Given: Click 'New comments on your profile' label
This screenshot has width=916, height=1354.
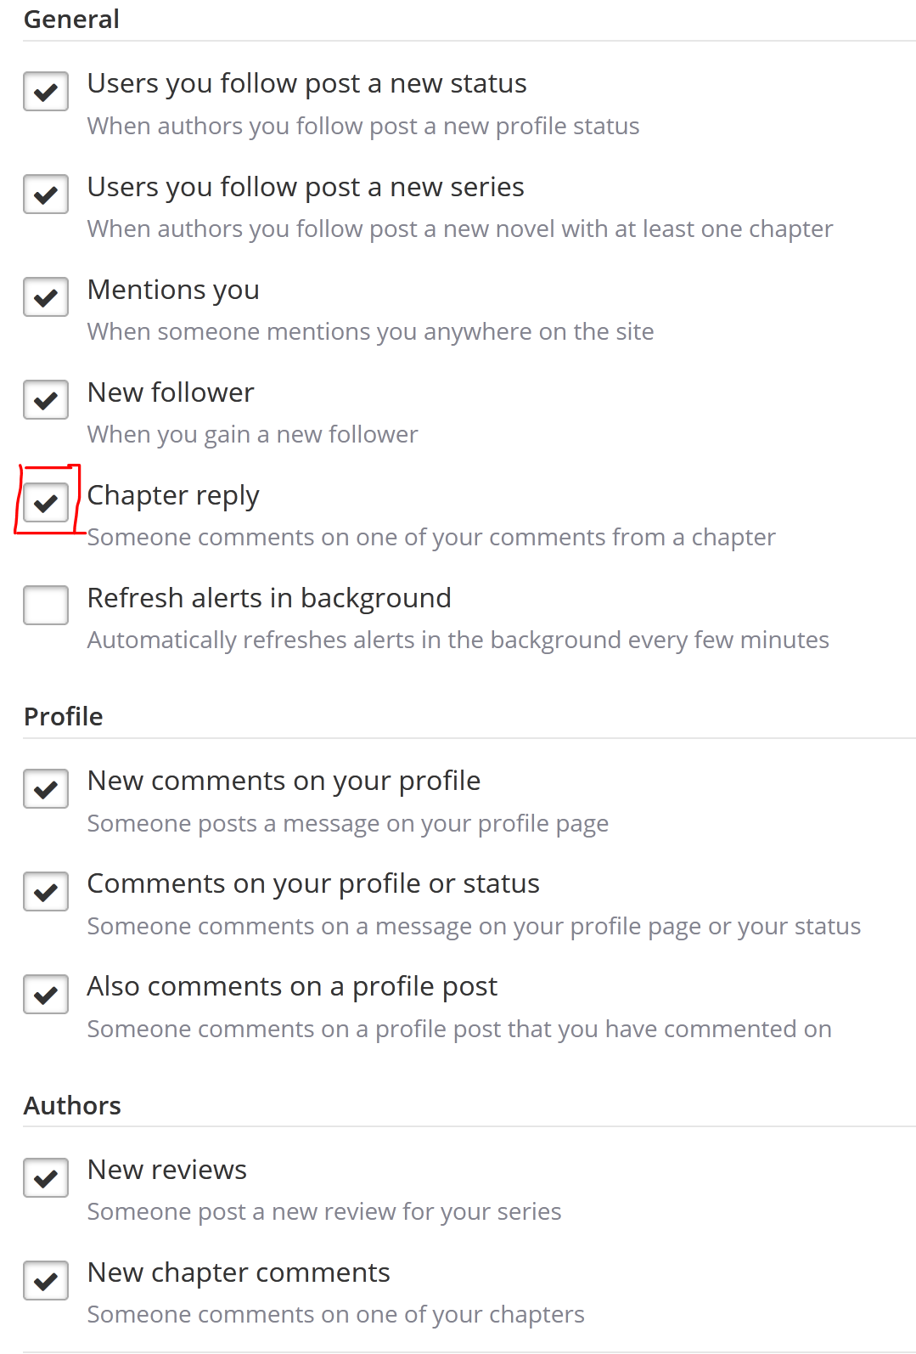Looking at the screenshot, I should click(x=284, y=781).
